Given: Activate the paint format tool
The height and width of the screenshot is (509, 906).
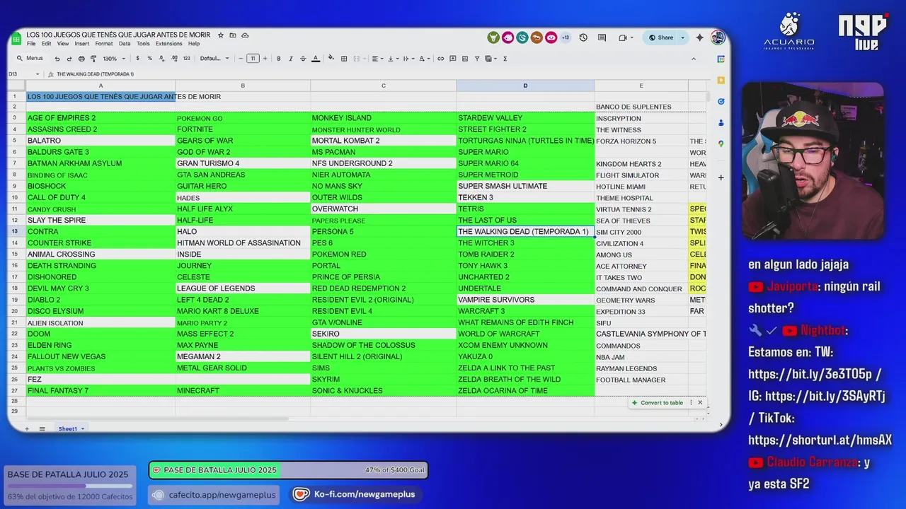Looking at the screenshot, I should [93, 59].
